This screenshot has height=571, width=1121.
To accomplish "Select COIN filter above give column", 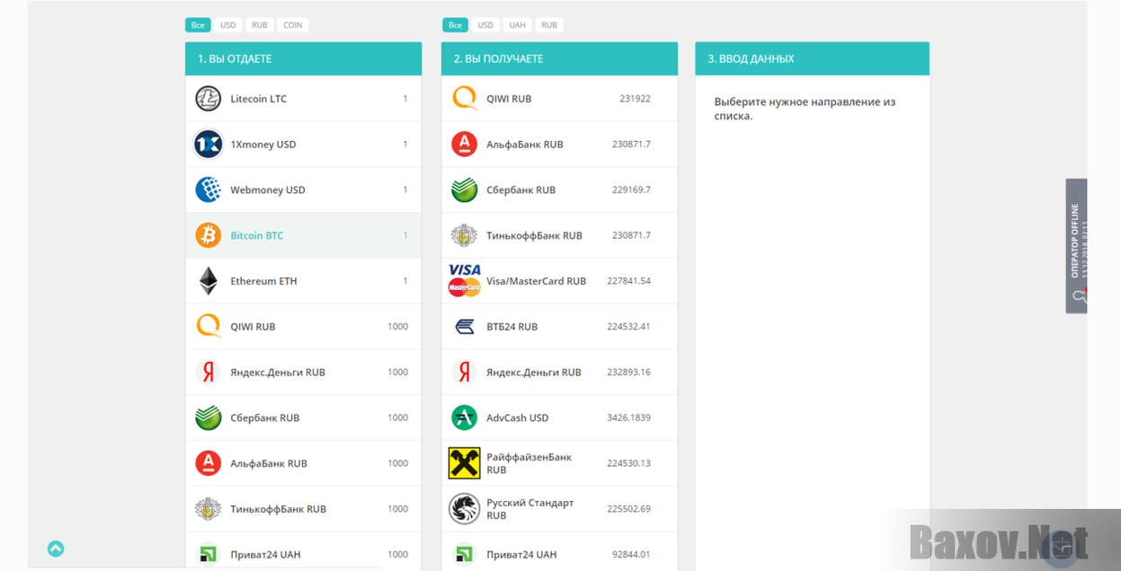I will 293,25.
